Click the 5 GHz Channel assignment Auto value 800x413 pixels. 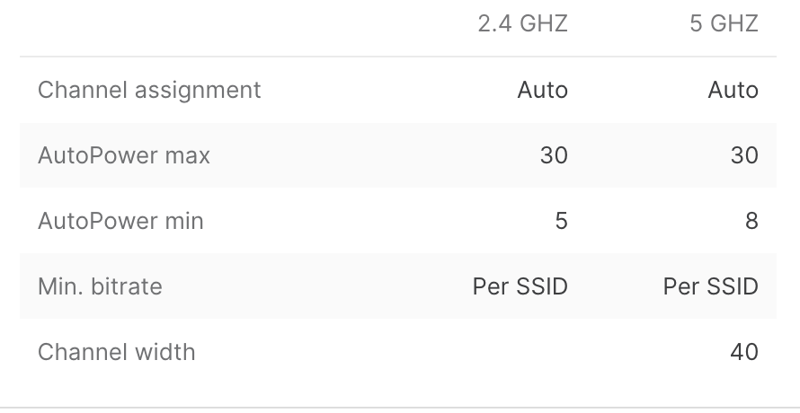coord(733,91)
